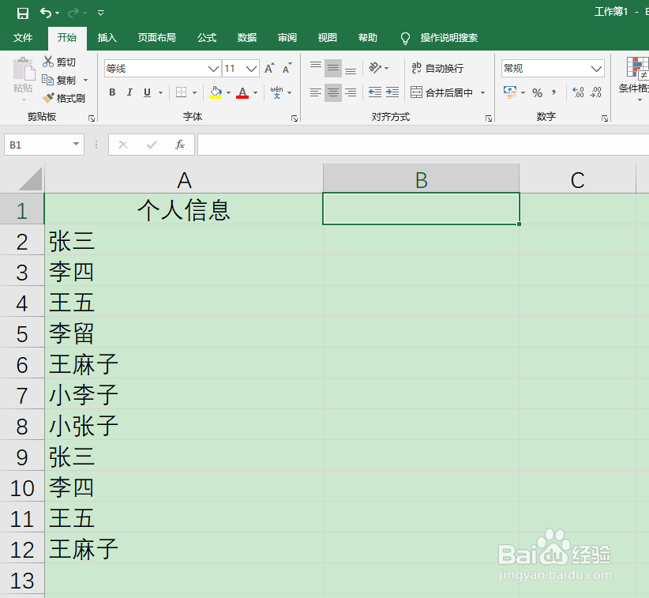Open the font size dropdown showing 11

[x=251, y=68]
